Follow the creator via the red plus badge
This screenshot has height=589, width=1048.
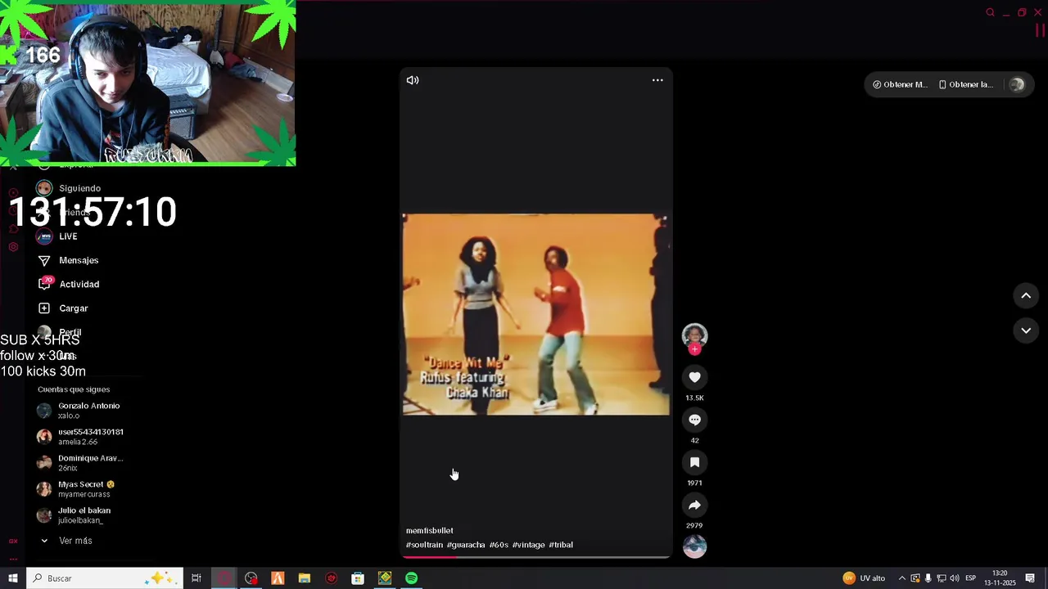pos(694,349)
